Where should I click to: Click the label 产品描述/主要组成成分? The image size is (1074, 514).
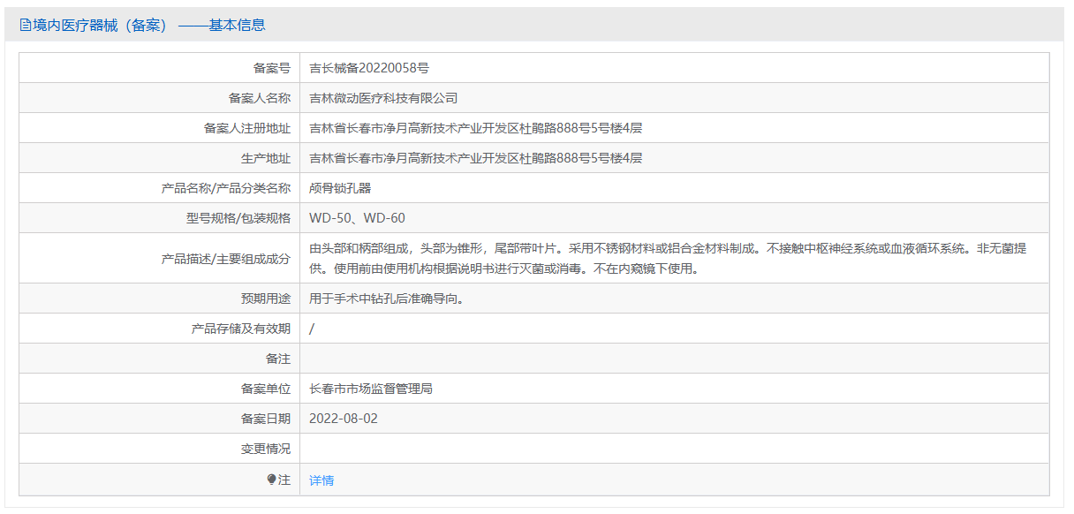tap(226, 259)
